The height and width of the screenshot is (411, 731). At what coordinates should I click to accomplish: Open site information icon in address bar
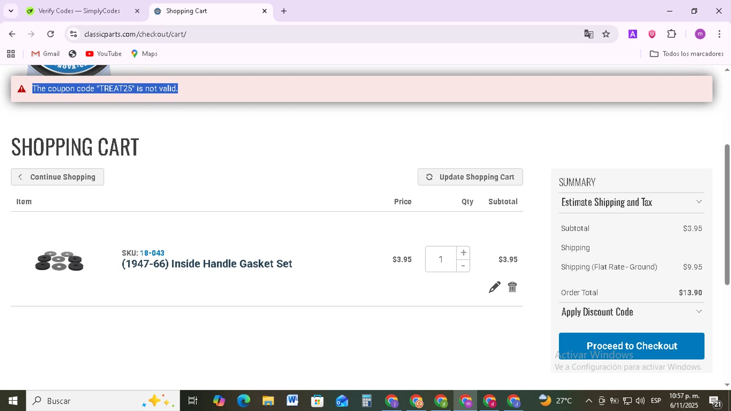coord(74,34)
